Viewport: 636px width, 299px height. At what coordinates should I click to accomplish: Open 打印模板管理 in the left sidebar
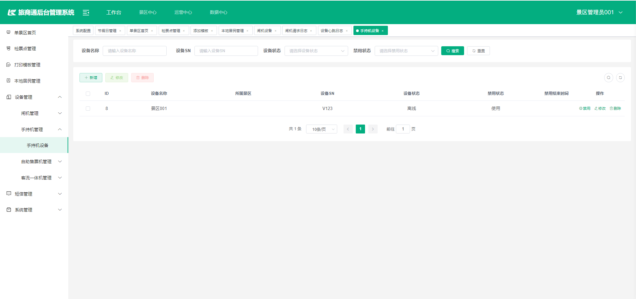[x=34, y=65]
